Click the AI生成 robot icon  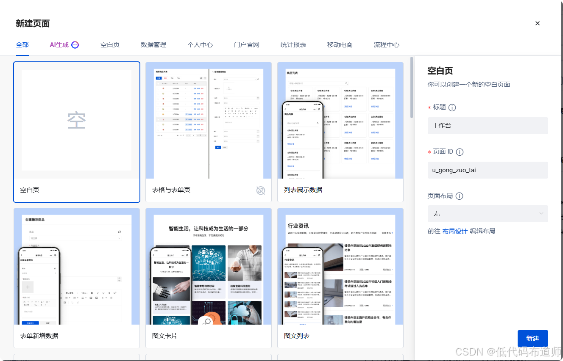[75, 45]
